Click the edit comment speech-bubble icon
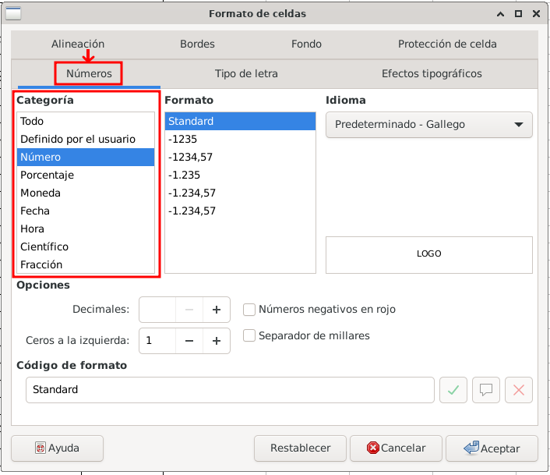This screenshot has height=475, width=550. click(x=486, y=390)
